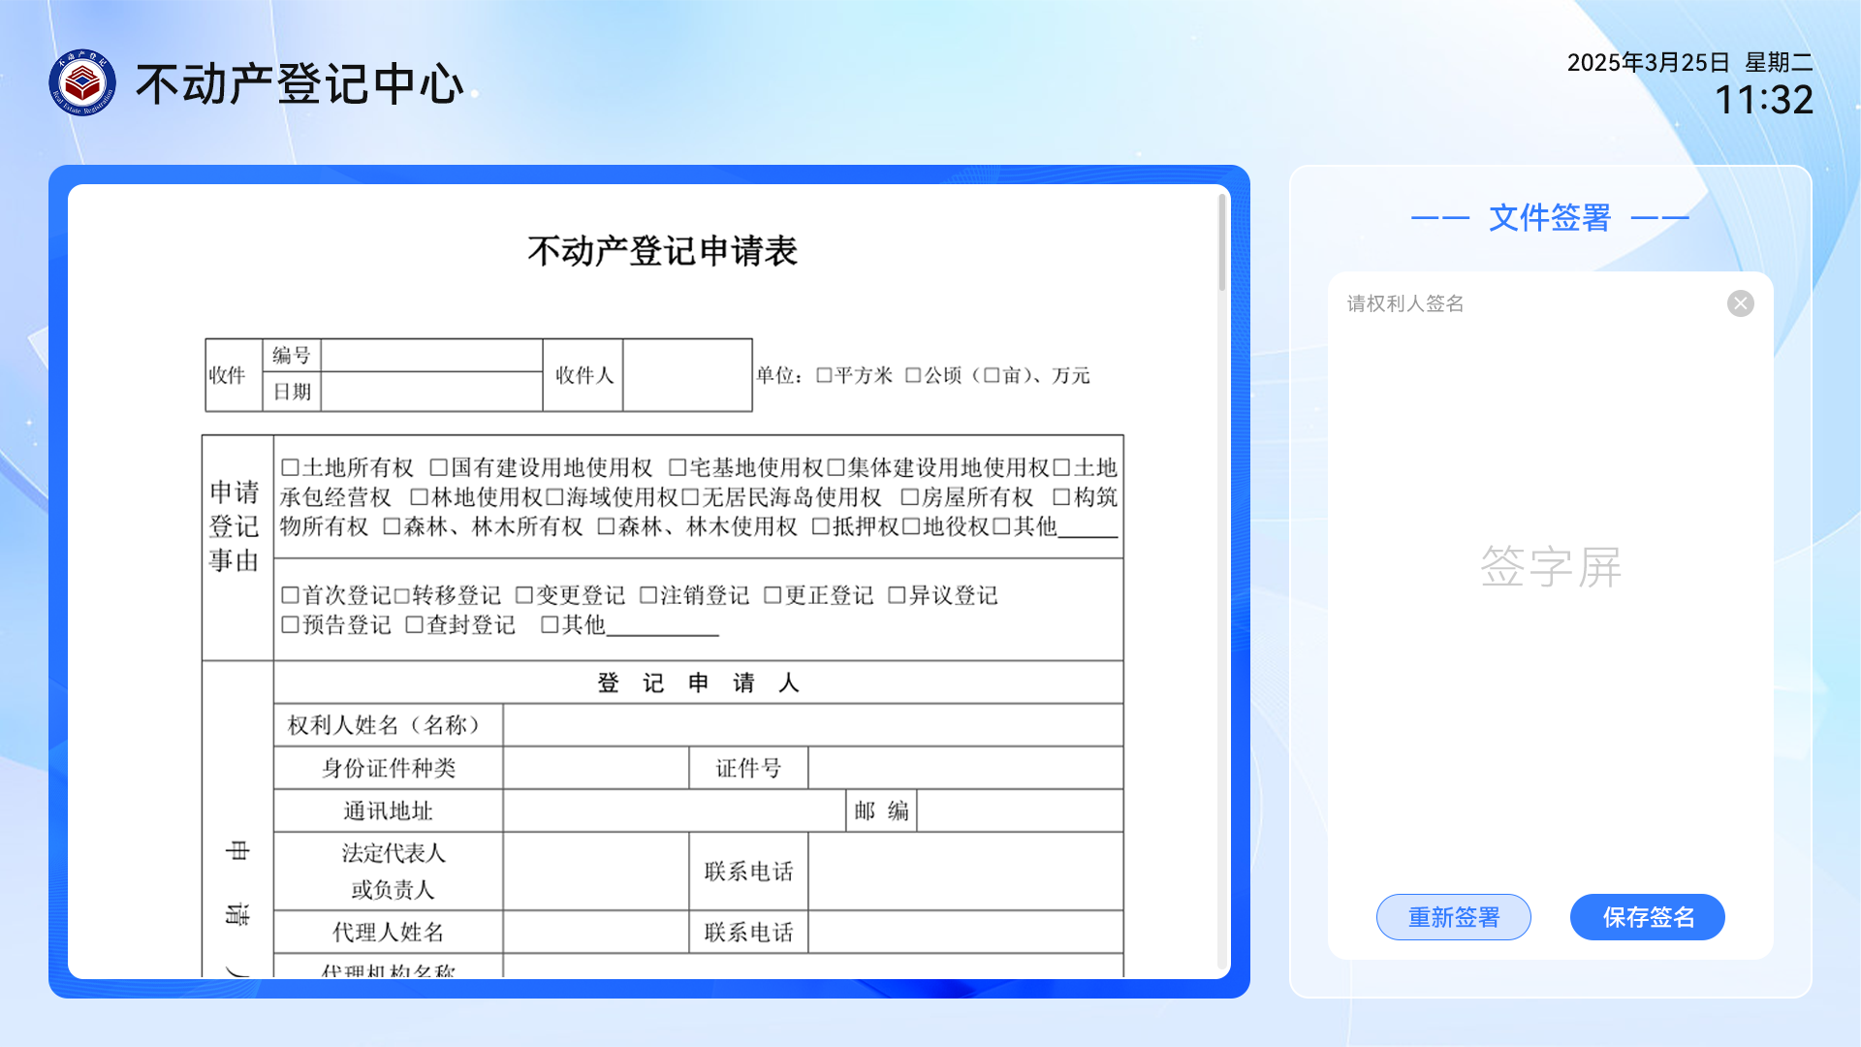The height and width of the screenshot is (1047, 1861).
Task: Click the 2025年3月25日 星期二 date text
Action: [x=1689, y=62]
